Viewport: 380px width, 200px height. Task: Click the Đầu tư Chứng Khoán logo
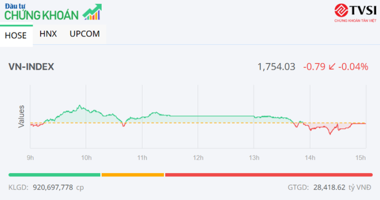tap(42, 11)
